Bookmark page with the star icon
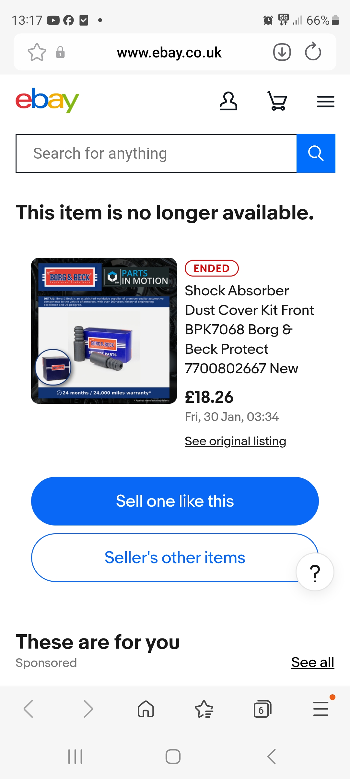The height and width of the screenshot is (779, 350). [x=37, y=52]
